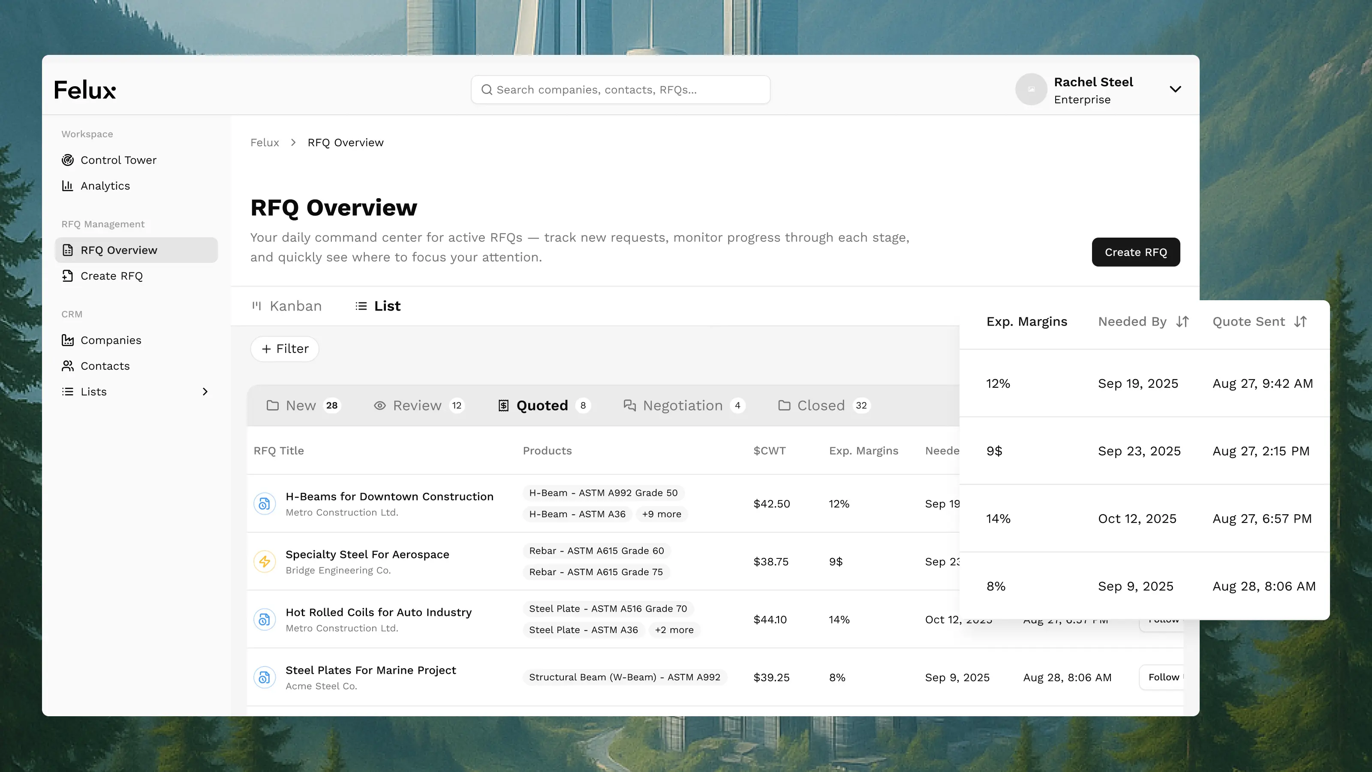
Task: Click the Specialty Steel lightning bolt icon
Action: click(264, 561)
